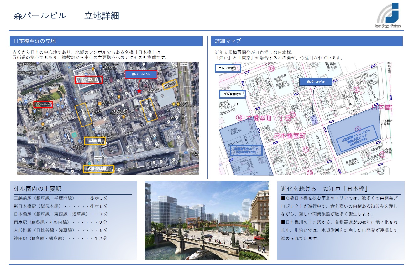
Task: Click the Nihonbashi bridge rendering image
Action: point(207,220)
